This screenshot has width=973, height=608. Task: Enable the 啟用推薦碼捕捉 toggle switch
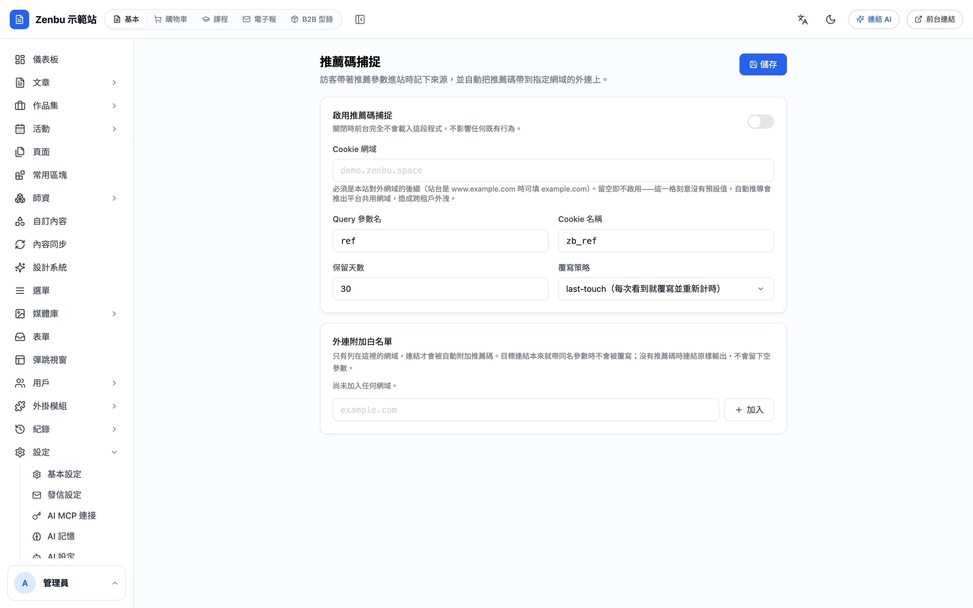point(760,121)
